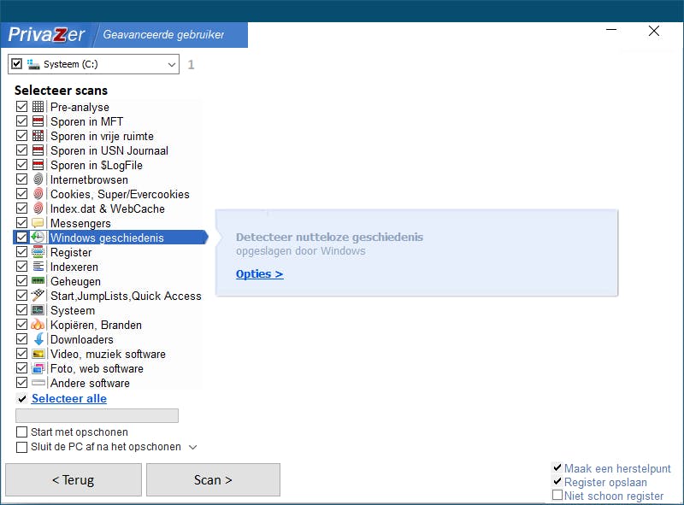Click the Index.dat & WebCache icon
The image size is (684, 505).
pyautogui.click(x=38, y=208)
